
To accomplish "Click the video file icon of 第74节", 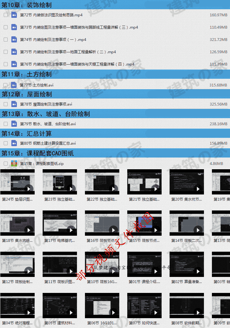I will (x=14, y=39).
